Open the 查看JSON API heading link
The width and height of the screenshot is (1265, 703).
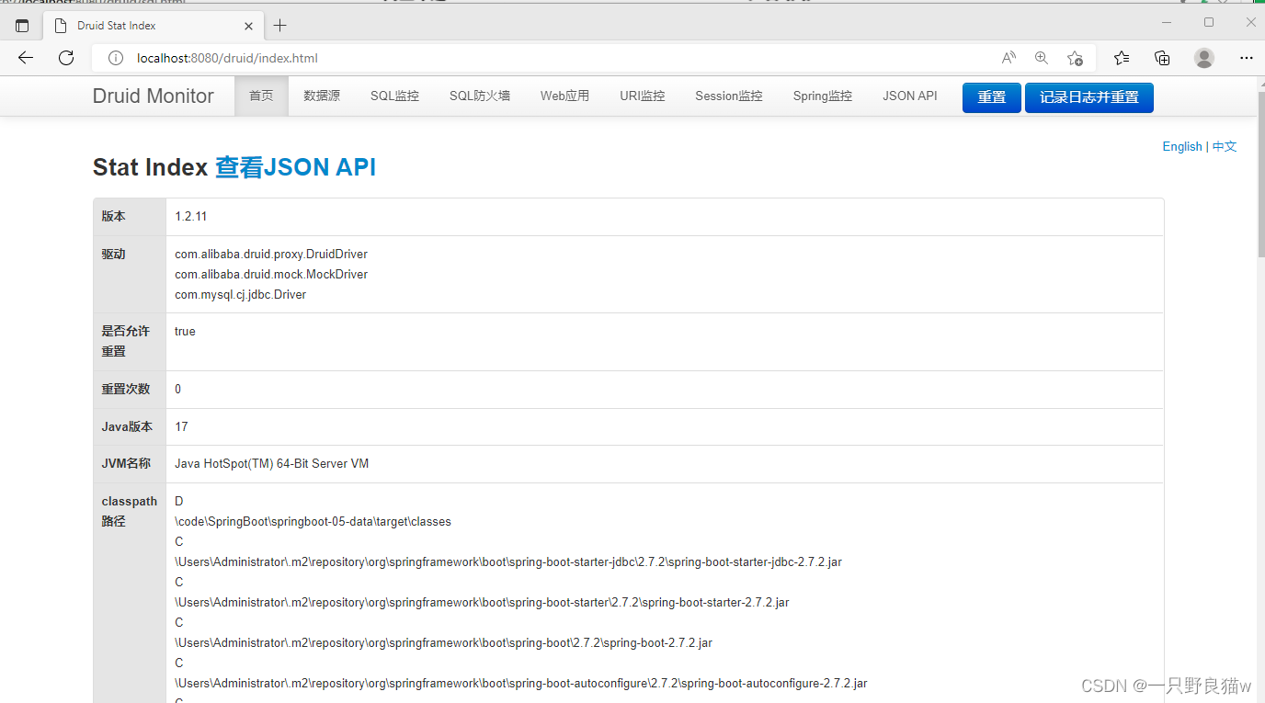[295, 167]
